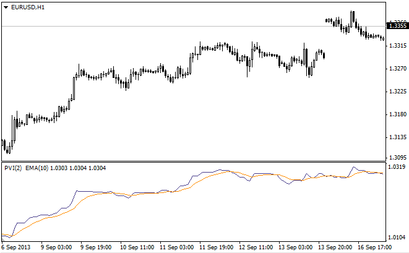Image resolution: width=409 pixels, height=253 pixels.
Task: Select the EURUSD,H1 chart title text
Action: pyautogui.click(x=28, y=7)
